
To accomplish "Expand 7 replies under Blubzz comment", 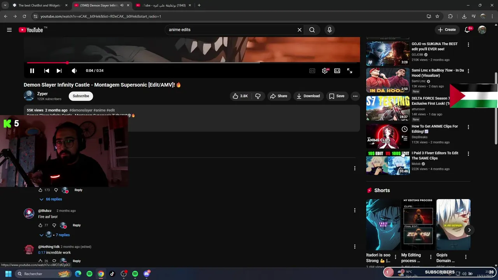I will pos(54,235).
